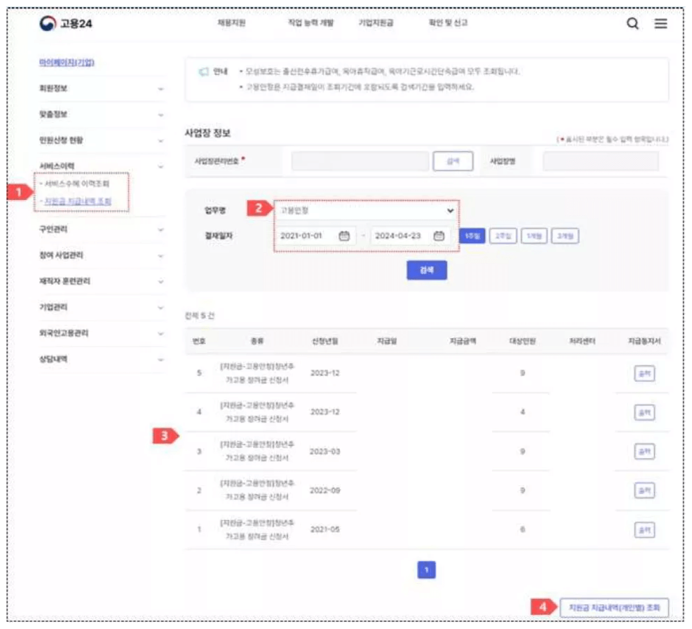Viewport: 692px width, 629px height.
Task: Click the 사업장 정보 heading
Action: (208, 133)
